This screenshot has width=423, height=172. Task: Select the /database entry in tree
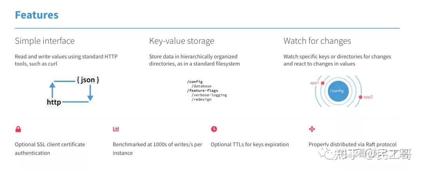201,86
